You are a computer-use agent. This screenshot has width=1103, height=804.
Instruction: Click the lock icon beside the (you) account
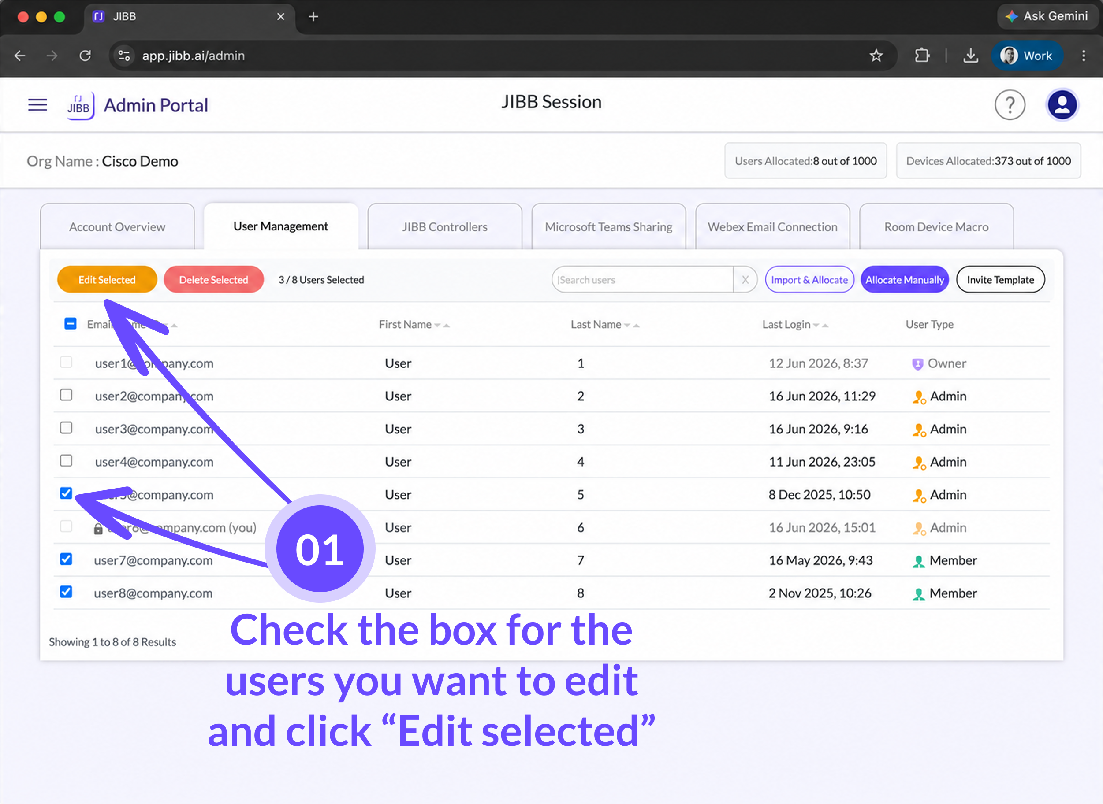click(98, 529)
